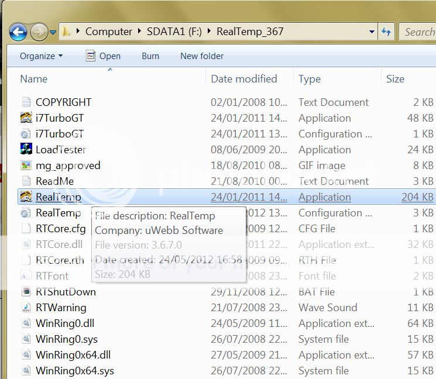Click the Burn toolbar button
The image size is (436, 379).
[x=150, y=56]
